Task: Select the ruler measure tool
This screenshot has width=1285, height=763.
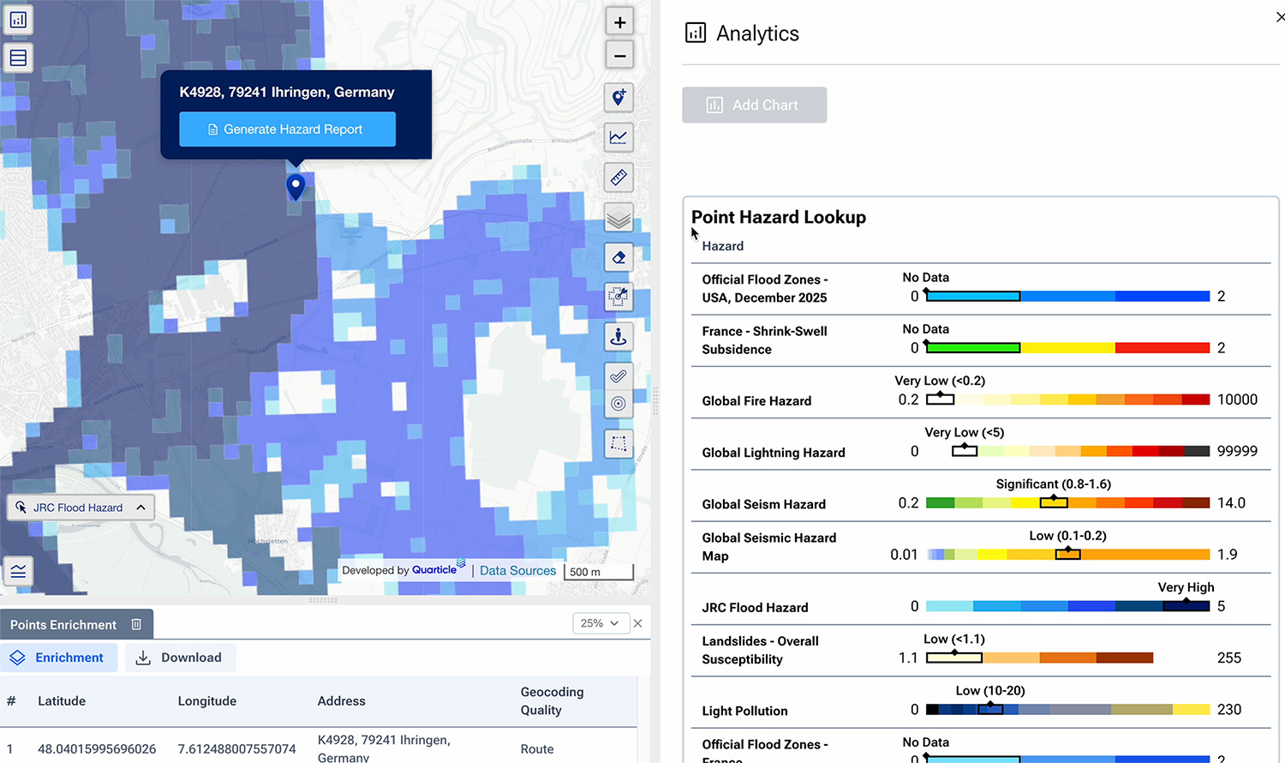Action: click(619, 177)
